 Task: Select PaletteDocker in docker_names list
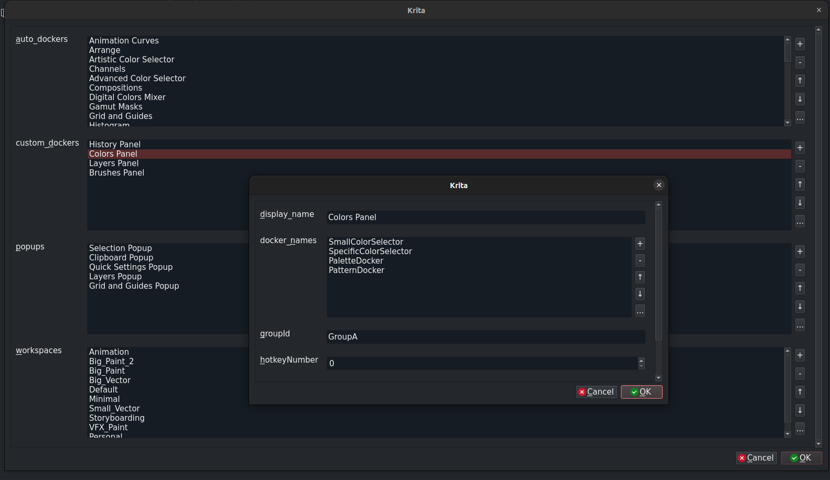[356, 261]
